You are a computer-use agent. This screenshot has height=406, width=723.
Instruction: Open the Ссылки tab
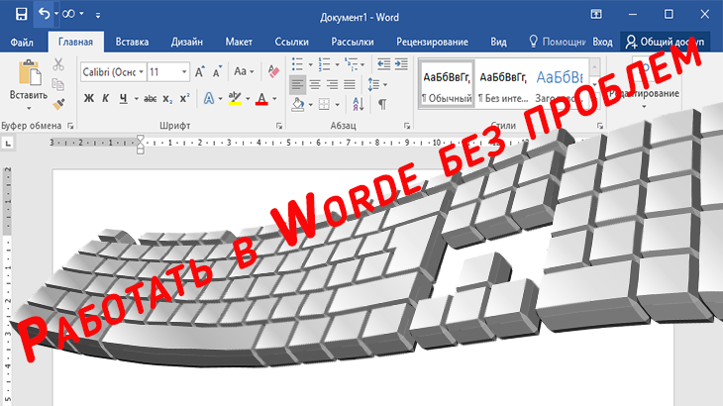click(x=291, y=42)
